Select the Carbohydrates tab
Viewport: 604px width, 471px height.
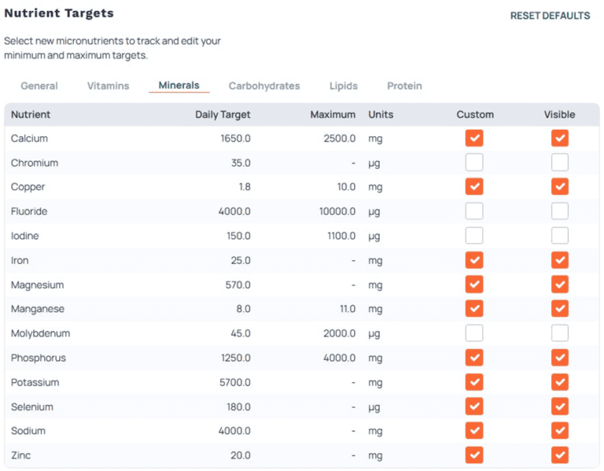point(264,86)
